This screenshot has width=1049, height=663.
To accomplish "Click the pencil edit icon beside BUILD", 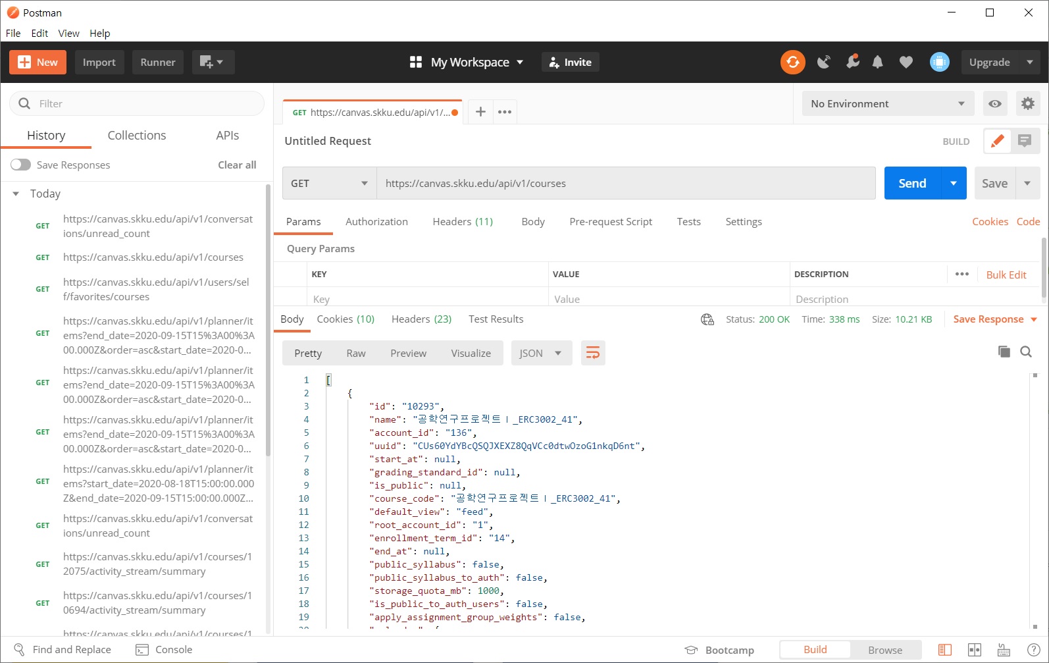I will pos(998,141).
